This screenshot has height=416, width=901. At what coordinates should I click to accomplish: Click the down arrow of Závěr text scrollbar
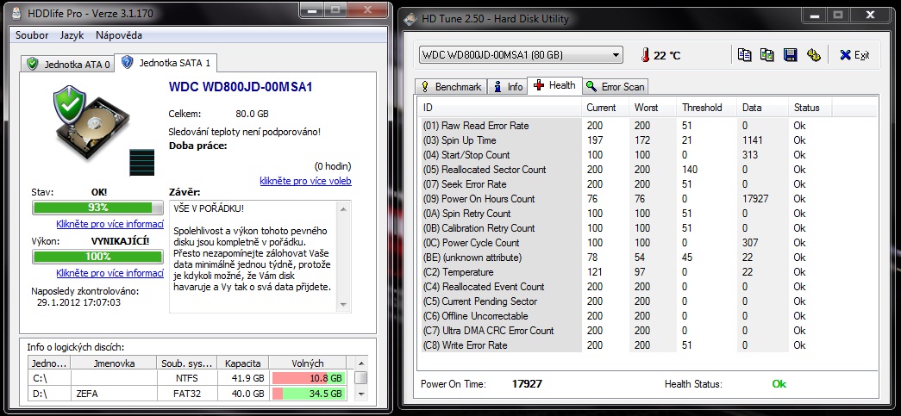[344, 304]
